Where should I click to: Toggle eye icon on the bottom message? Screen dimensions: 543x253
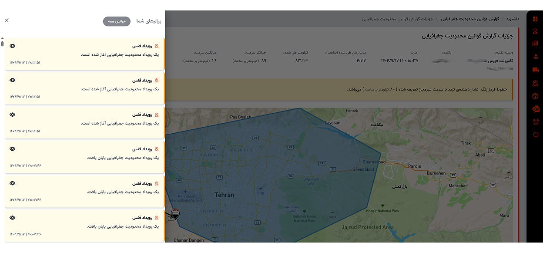pos(13,218)
